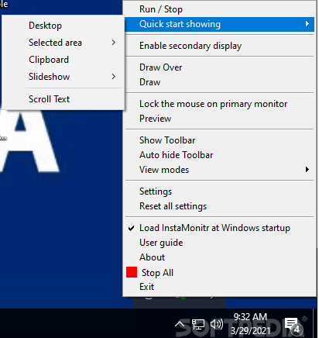
Task: Expand chevron beside Selected area
Action: point(114,43)
